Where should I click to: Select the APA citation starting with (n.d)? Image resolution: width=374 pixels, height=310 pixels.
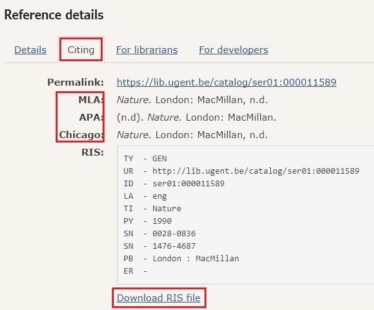(x=196, y=117)
